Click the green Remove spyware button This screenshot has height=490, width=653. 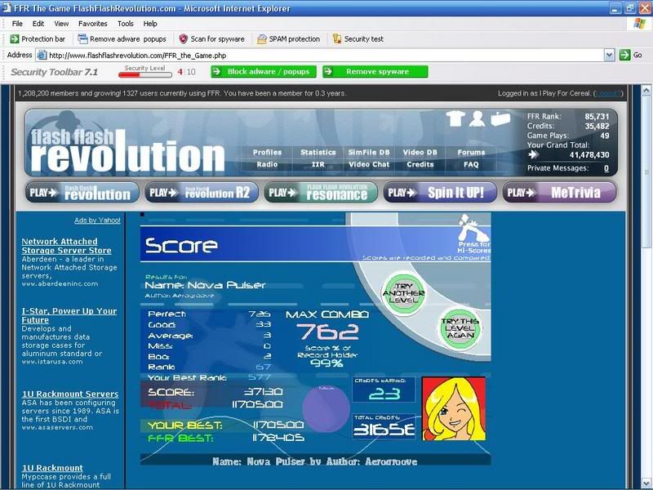point(376,72)
